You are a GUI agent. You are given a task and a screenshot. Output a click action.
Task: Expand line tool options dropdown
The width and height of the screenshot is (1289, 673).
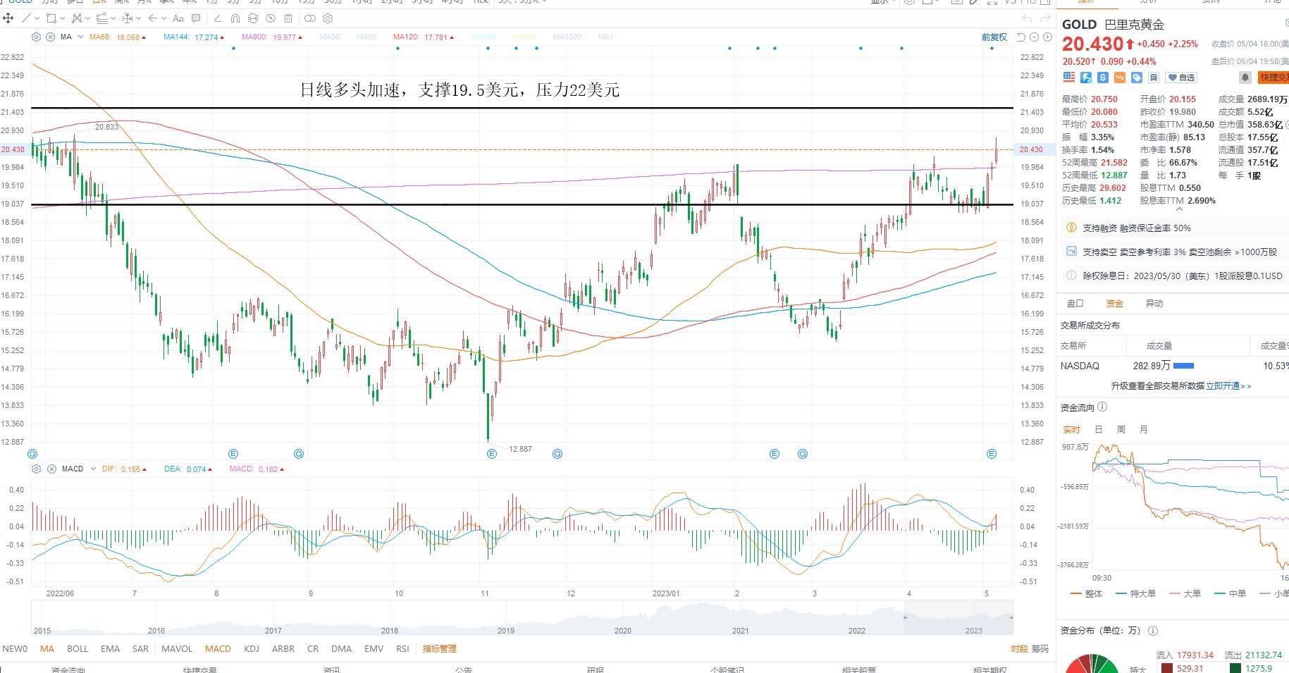[36, 18]
